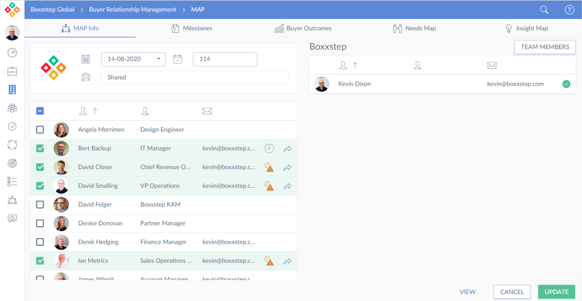582x301 pixels.
Task: Check the Angela Merrimen checkbox
Action: 40,130
